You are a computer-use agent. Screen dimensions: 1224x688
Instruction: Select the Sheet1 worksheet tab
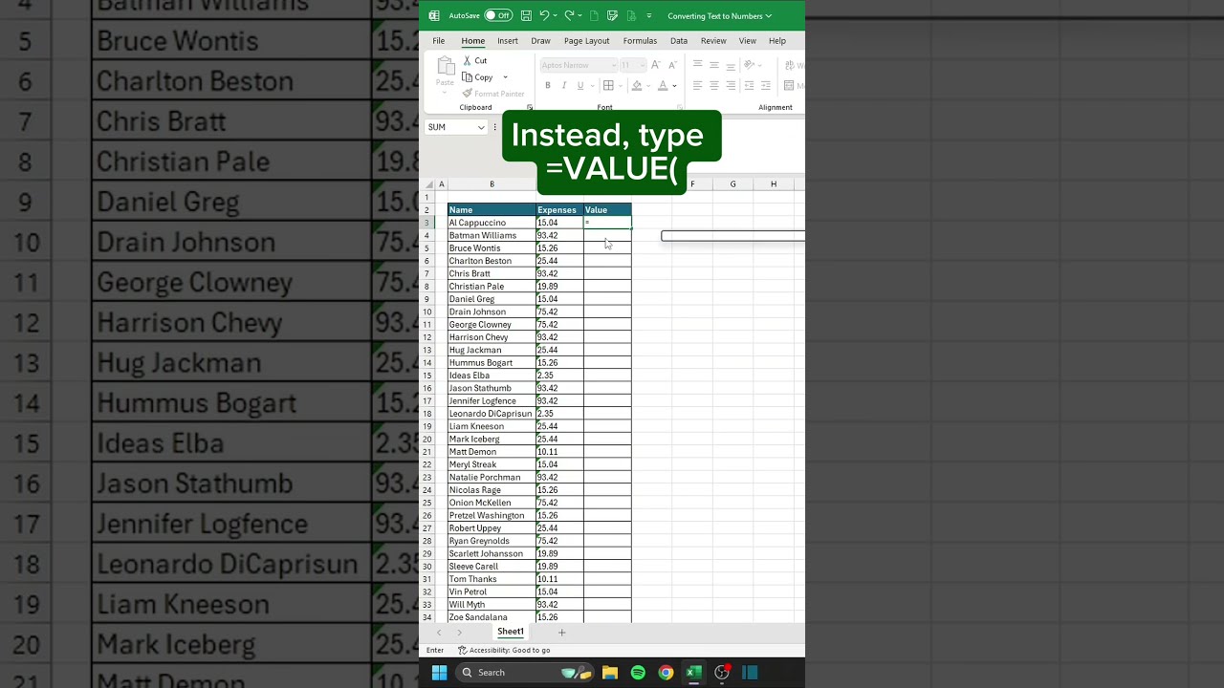point(511,632)
